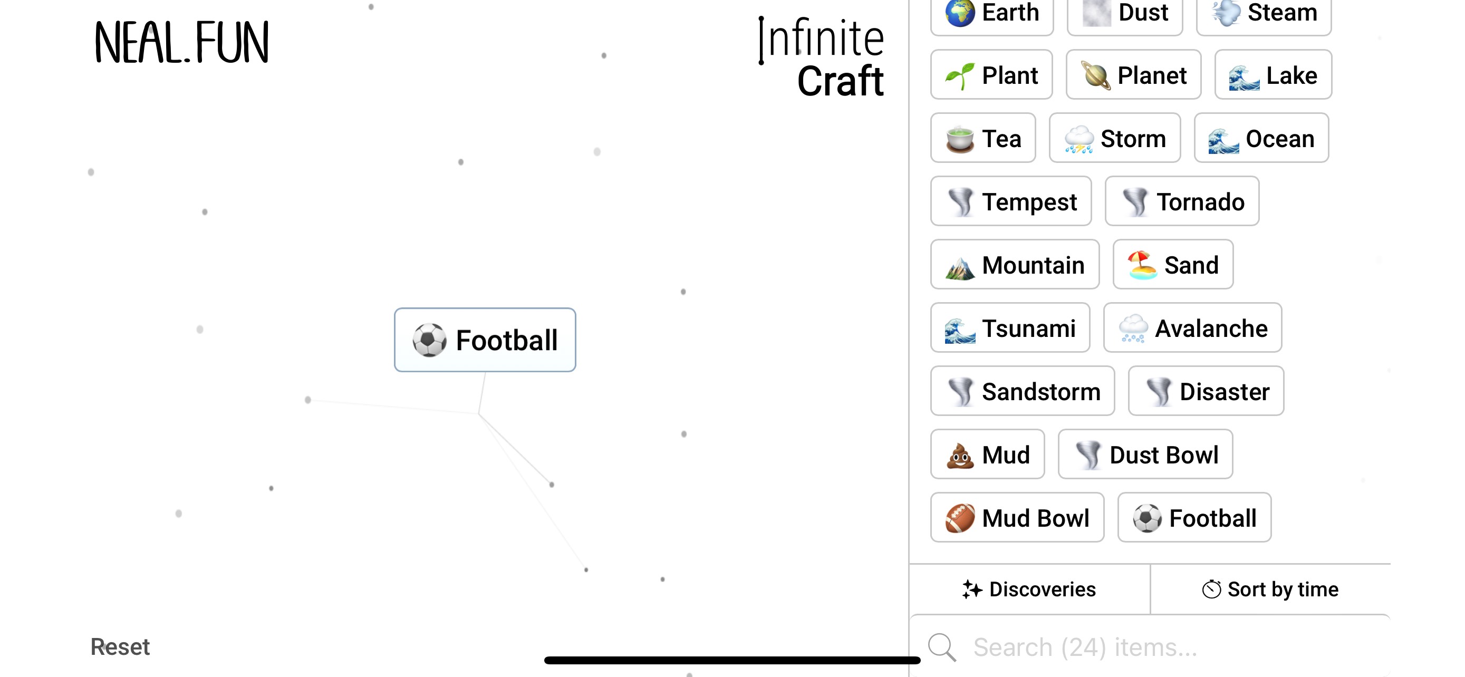Screen dimensions: 1465x677
Task: Pick the Dust Bowl element
Action: point(1145,454)
